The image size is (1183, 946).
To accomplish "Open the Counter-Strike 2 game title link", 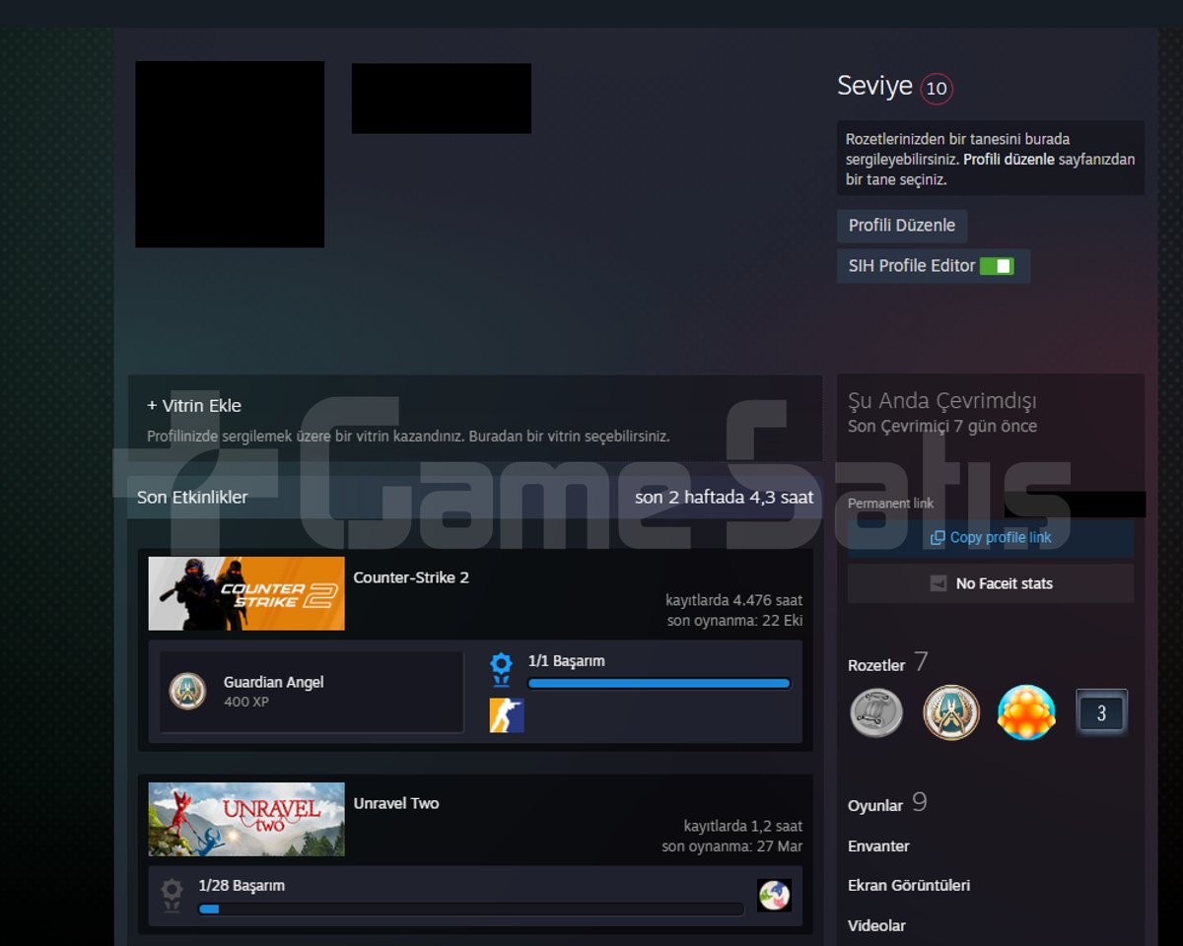I will tap(411, 577).
